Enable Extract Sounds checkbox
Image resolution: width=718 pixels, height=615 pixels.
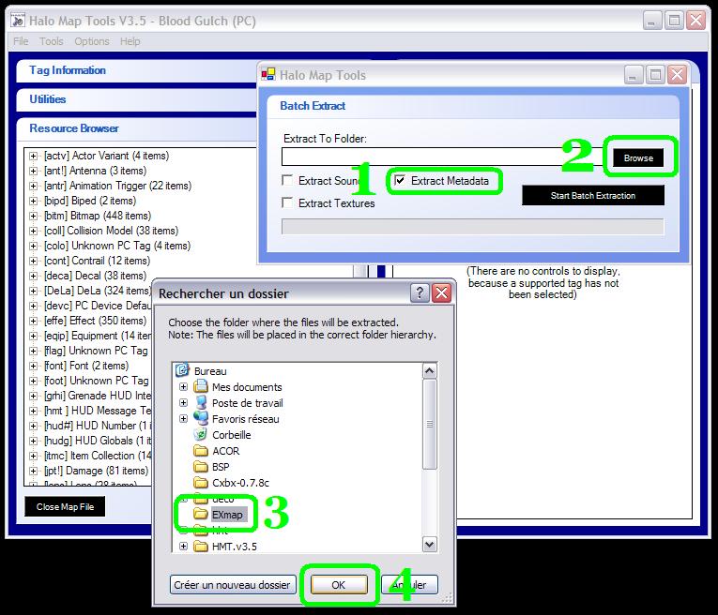(x=287, y=180)
